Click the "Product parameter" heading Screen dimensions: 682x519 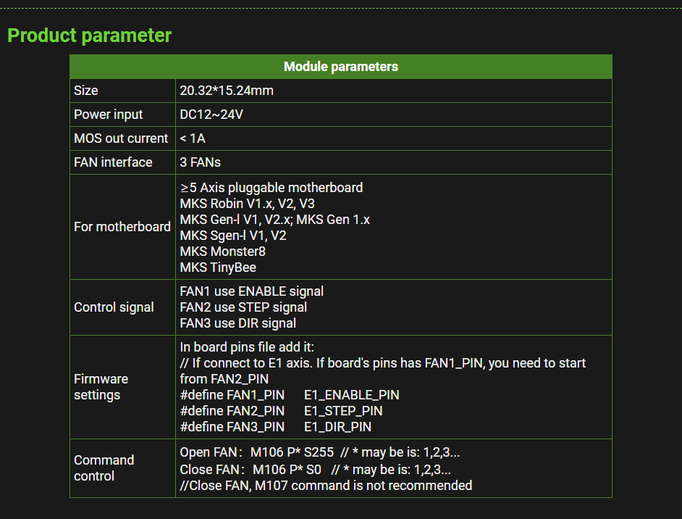[89, 36]
